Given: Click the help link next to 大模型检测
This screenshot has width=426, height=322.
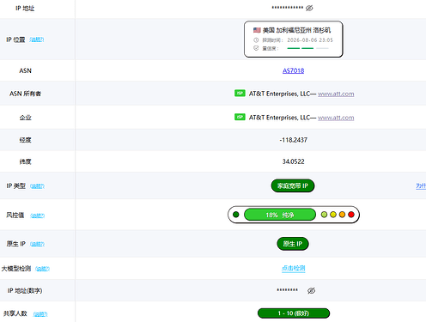Looking at the screenshot, I should 42,269.
